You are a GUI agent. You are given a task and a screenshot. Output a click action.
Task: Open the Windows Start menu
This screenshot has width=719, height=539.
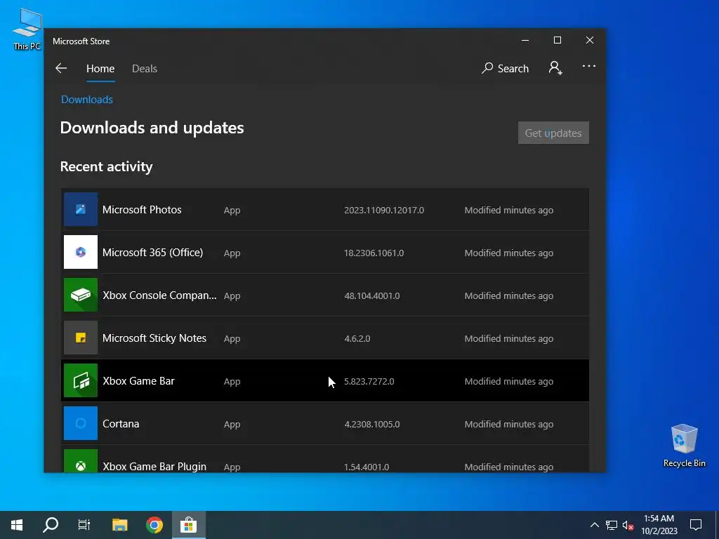click(17, 525)
